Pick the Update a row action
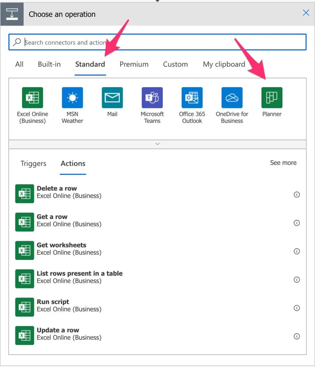The width and height of the screenshot is (315, 367). tap(58, 334)
